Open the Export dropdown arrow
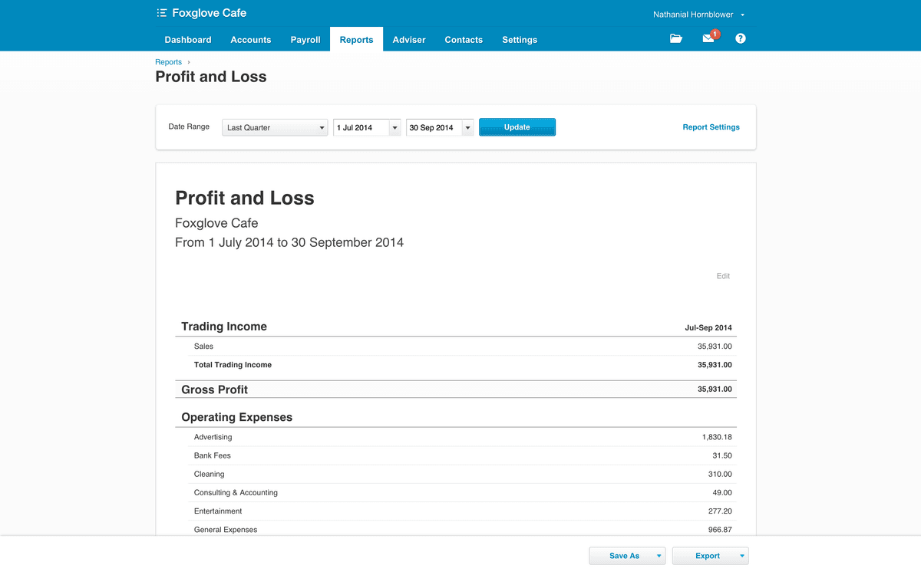This screenshot has width=921, height=575. pyautogui.click(x=742, y=556)
